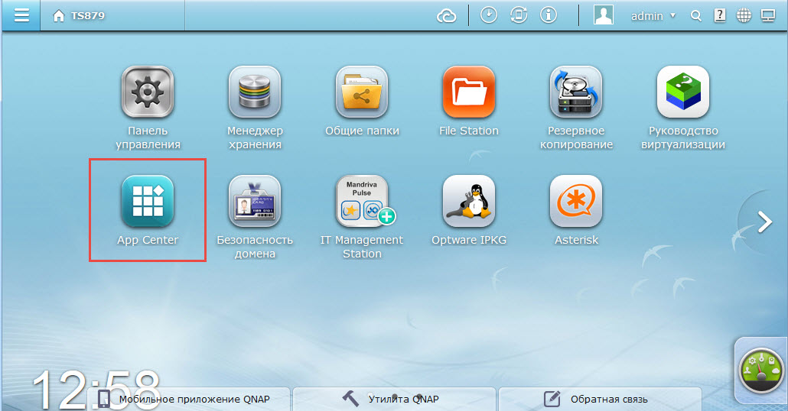The image size is (788, 411).
Task: Click the 12:58 desktop clock
Action: (x=96, y=390)
